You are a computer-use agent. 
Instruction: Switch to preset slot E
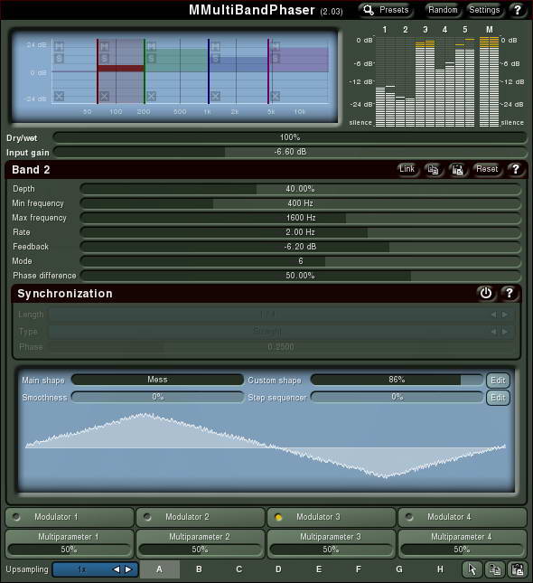[319, 569]
